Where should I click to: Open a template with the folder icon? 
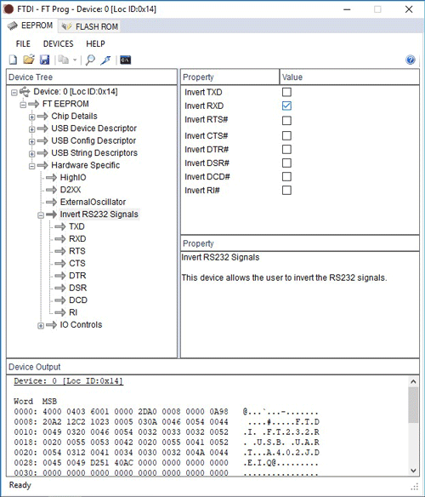click(29, 60)
